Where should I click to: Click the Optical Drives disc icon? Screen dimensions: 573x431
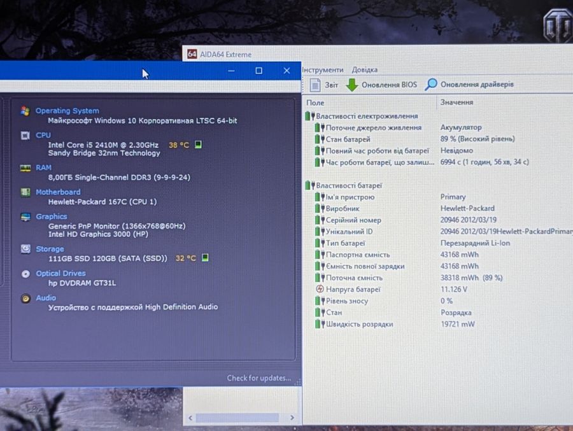pos(25,274)
